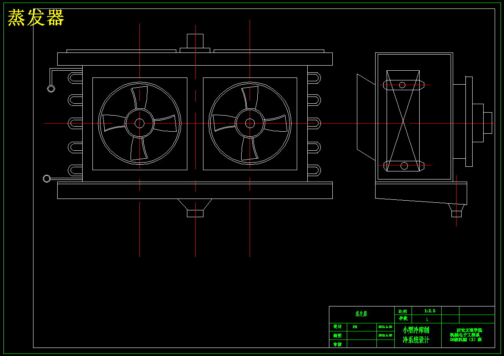Select the green 蒸发器 name in title block
Screen dimensions: 504x356
pos(361,314)
